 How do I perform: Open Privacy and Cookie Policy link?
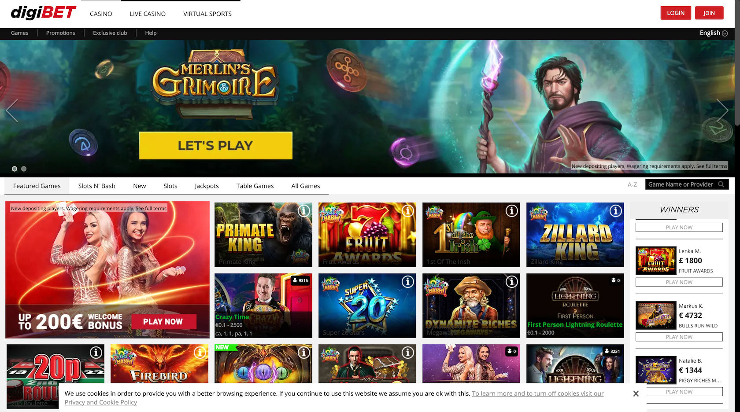(x=101, y=402)
